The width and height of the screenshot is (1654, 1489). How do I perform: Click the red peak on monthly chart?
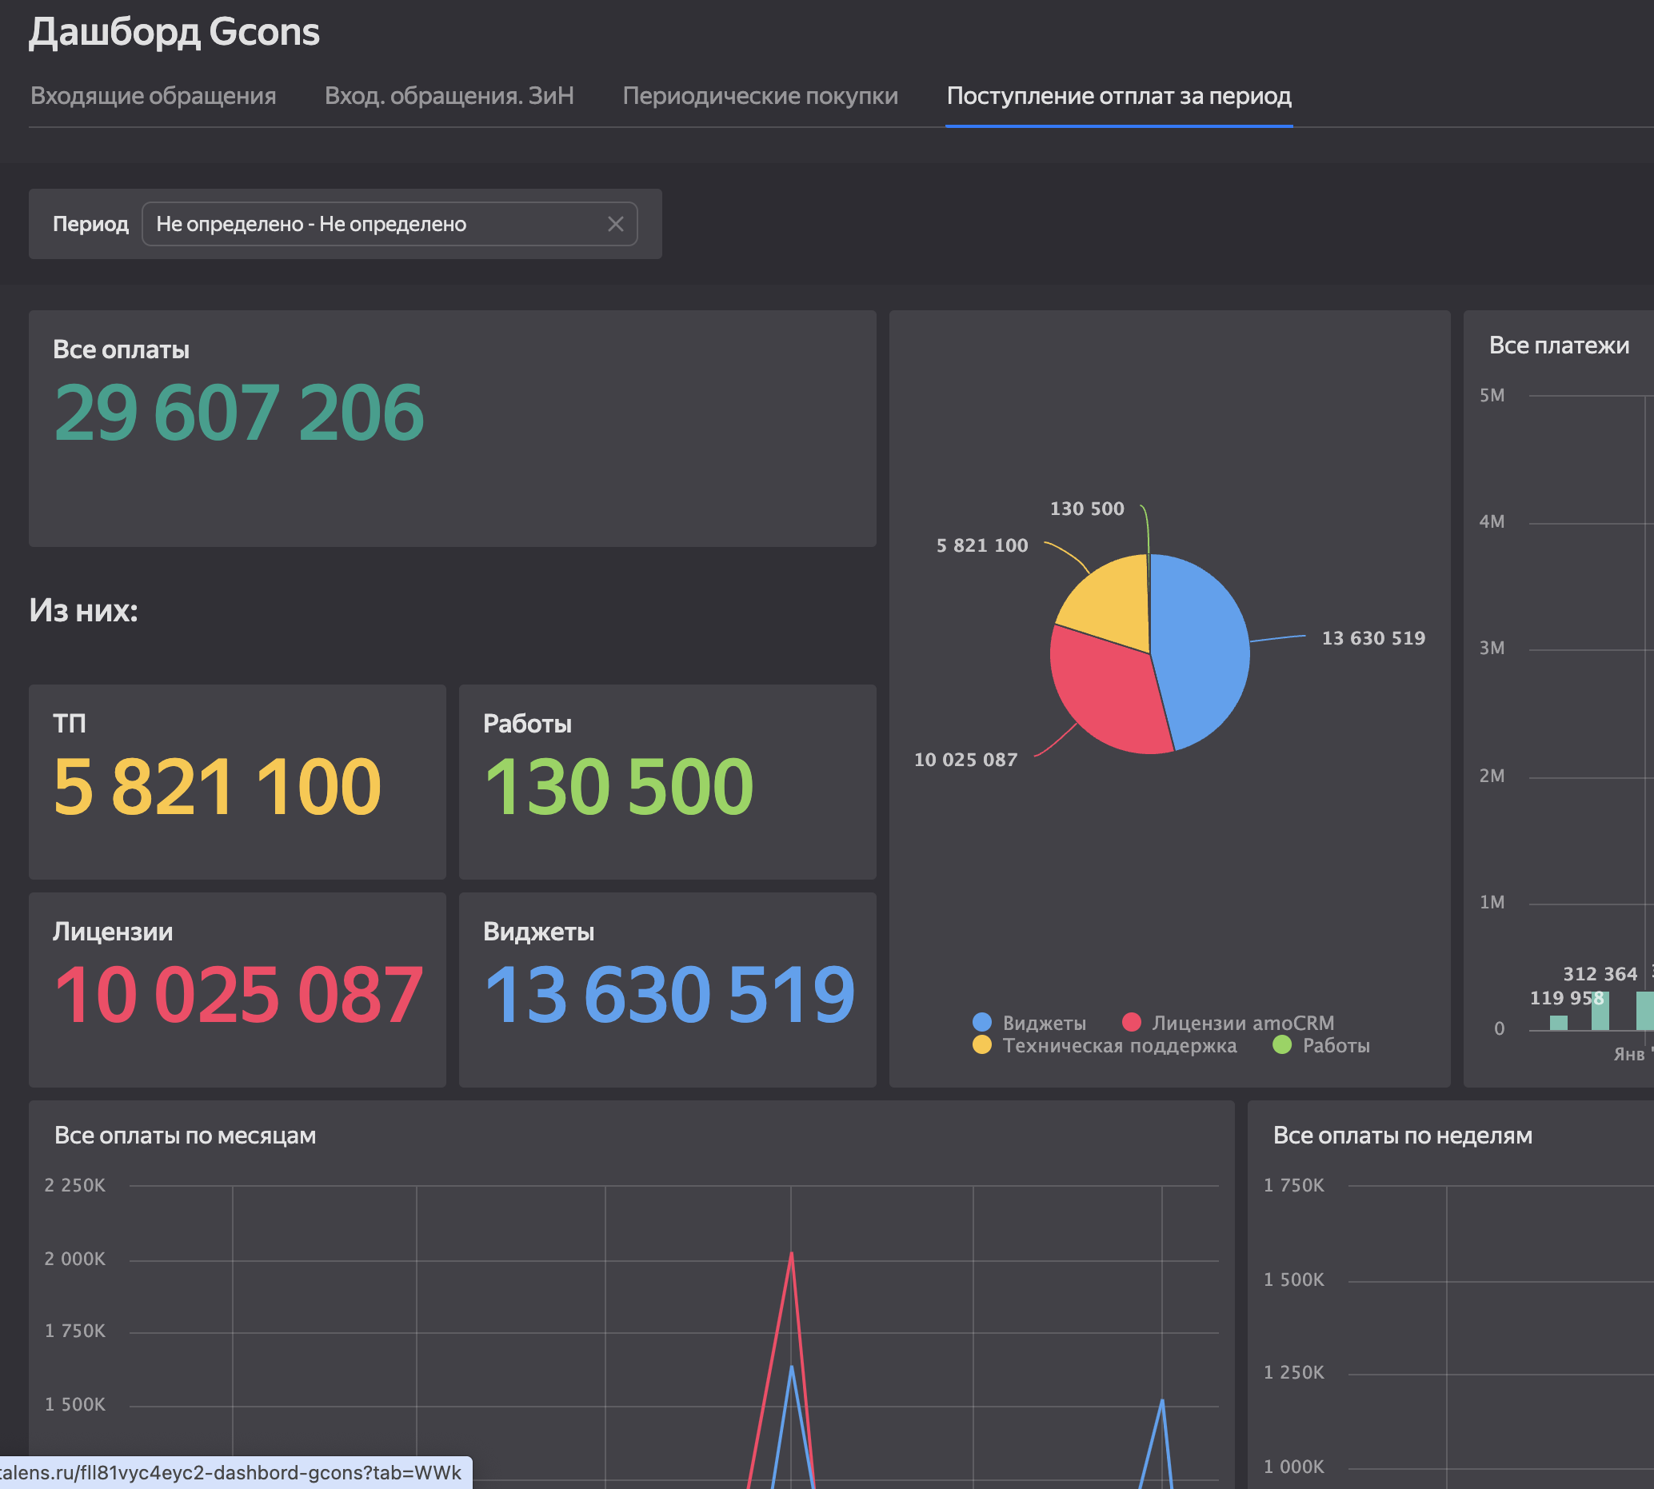tap(791, 1254)
